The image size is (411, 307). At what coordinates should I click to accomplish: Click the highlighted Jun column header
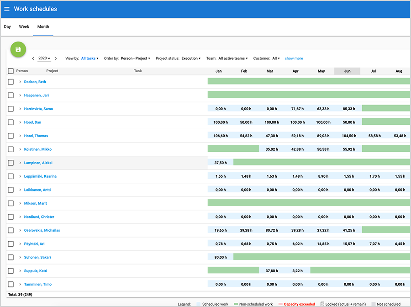coord(348,71)
